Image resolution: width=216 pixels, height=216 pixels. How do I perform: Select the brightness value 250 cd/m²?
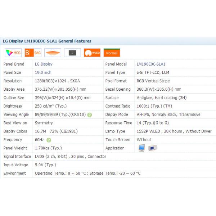coord(51,106)
